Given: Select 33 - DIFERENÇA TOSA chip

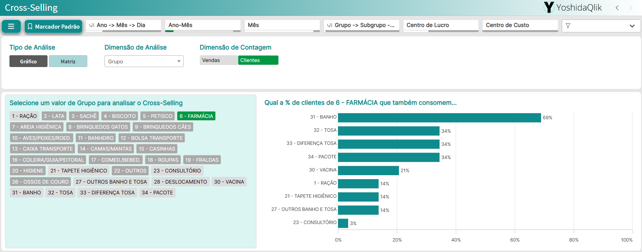Looking at the screenshot, I should (107, 193).
